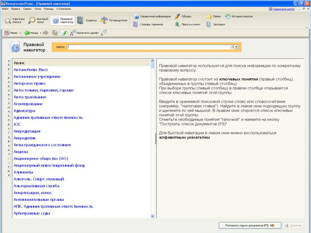Open Справочная информация

click(152, 17)
